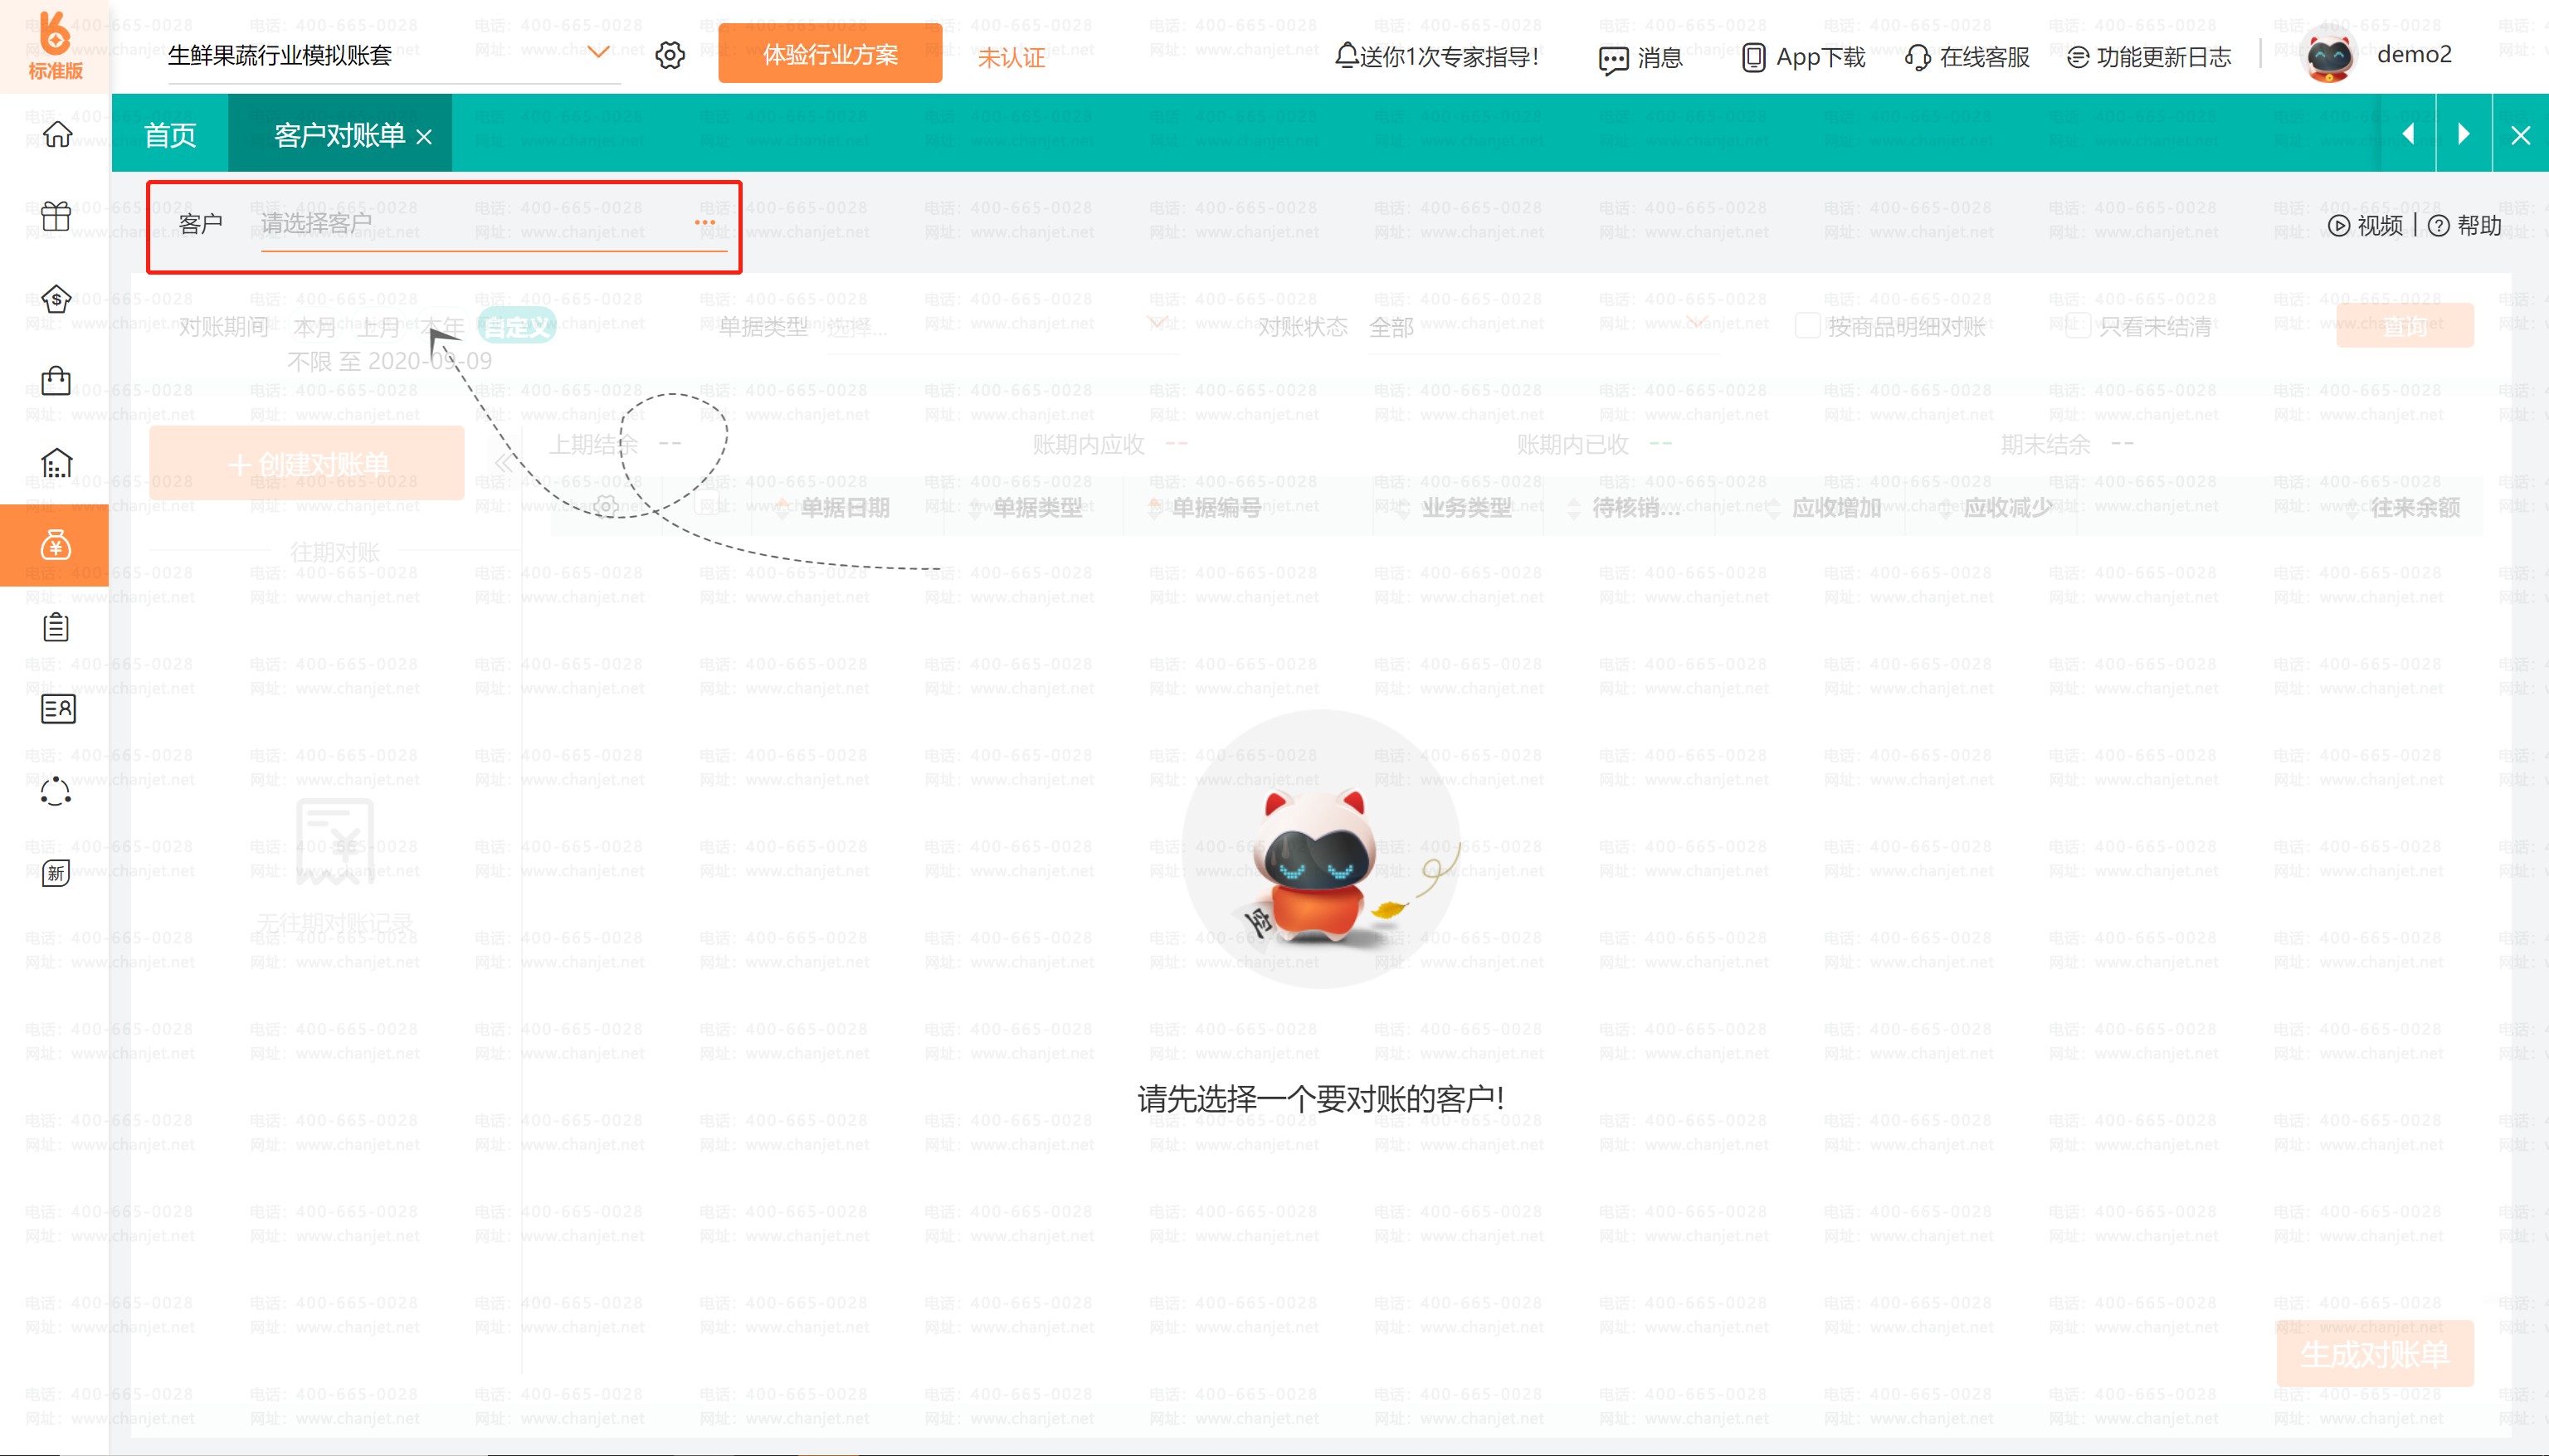This screenshot has width=2549, height=1456.
Task: Open the clipboard report sidebar icon
Action: 56,627
